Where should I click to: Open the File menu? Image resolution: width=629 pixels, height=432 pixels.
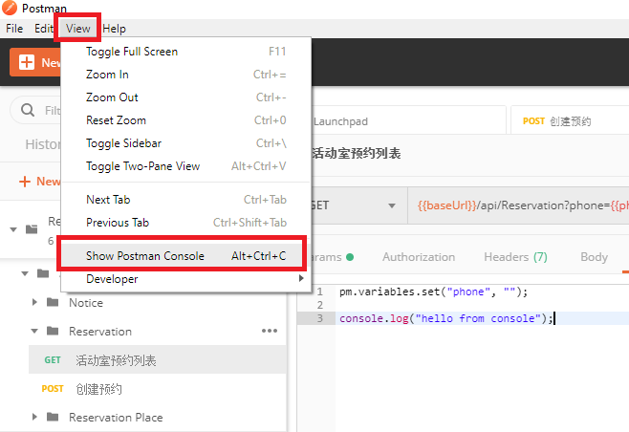(x=14, y=29)
